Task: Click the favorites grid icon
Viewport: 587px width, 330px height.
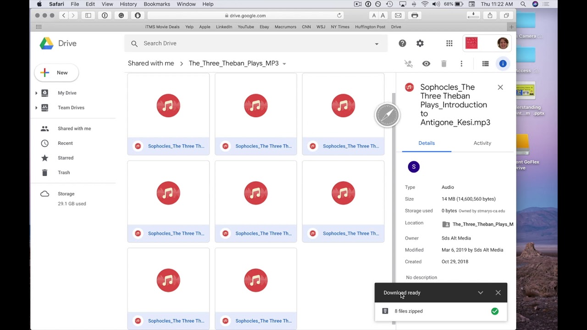Action: pos(39,27)
